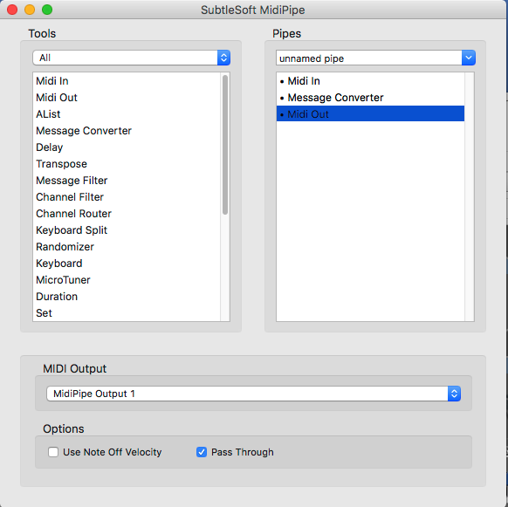The height and width of the screenshot is (507, 508).
Task: Choose Transpose from the Tools list
Action: coord(127,164)
